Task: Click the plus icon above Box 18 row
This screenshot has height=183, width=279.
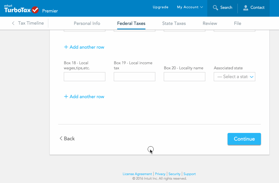Action: click(66, 47)
